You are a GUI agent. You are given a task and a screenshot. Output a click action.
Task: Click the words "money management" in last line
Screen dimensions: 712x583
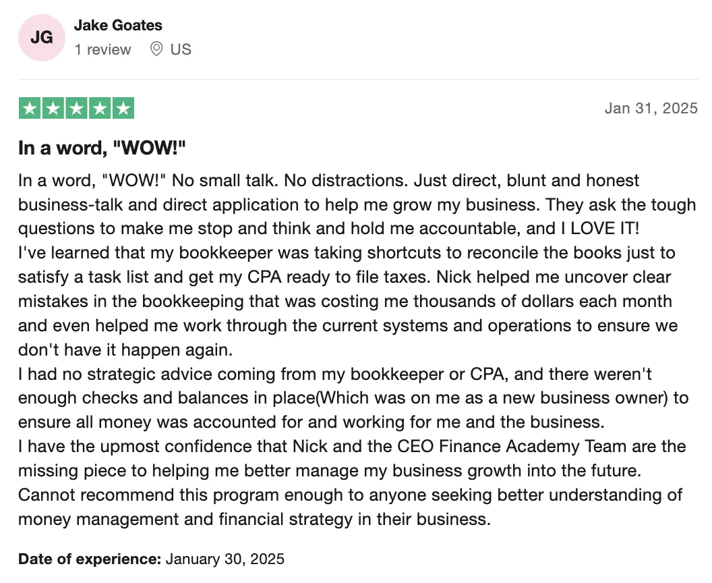[x=98, y=520]
